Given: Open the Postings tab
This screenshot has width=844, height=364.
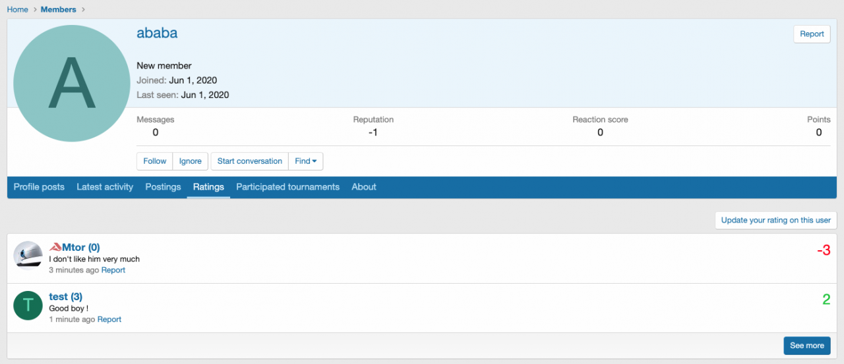Looking at the screenshot, I should click(163, 187).
